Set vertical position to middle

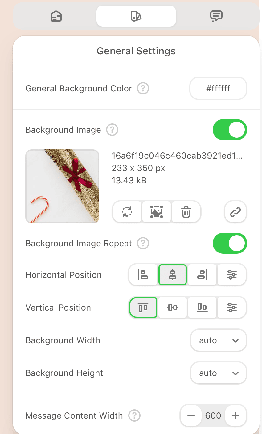click(173, 307)
